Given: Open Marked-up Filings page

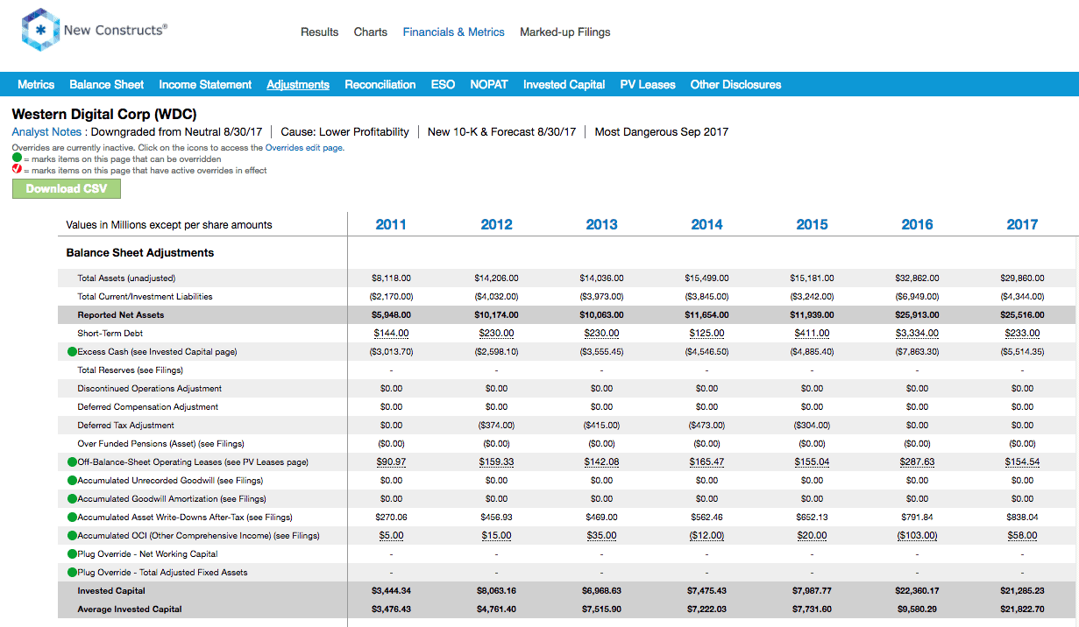Looking at the screenshot, I should click(x=565, y=32).
